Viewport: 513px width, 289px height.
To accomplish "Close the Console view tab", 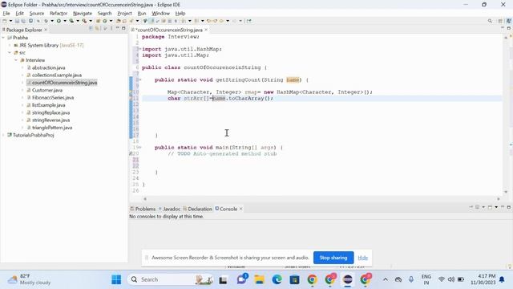I will point(240,209).
